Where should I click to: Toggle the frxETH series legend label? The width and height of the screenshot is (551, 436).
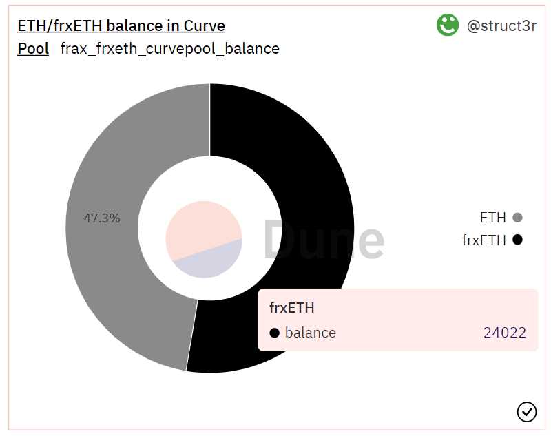[484, 240]
